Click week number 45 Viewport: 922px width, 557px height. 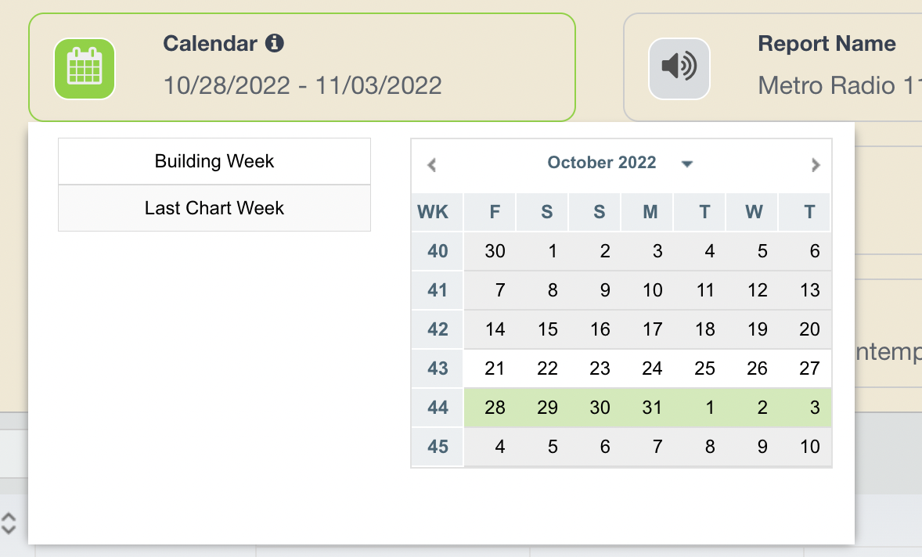tap(438, 447)
